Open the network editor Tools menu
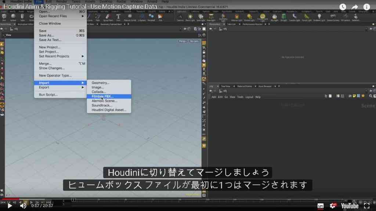 (240, 97)
